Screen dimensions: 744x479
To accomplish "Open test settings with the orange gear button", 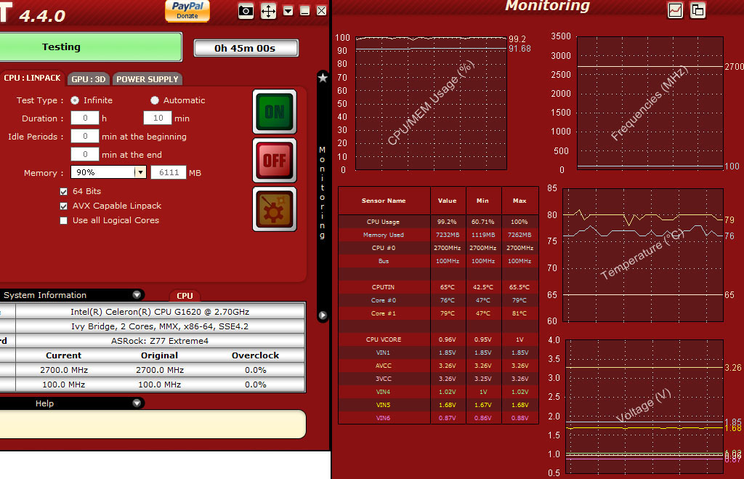I will [x=275, y=209].
